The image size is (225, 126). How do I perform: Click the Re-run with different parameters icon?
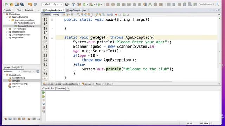click(44, 97)
